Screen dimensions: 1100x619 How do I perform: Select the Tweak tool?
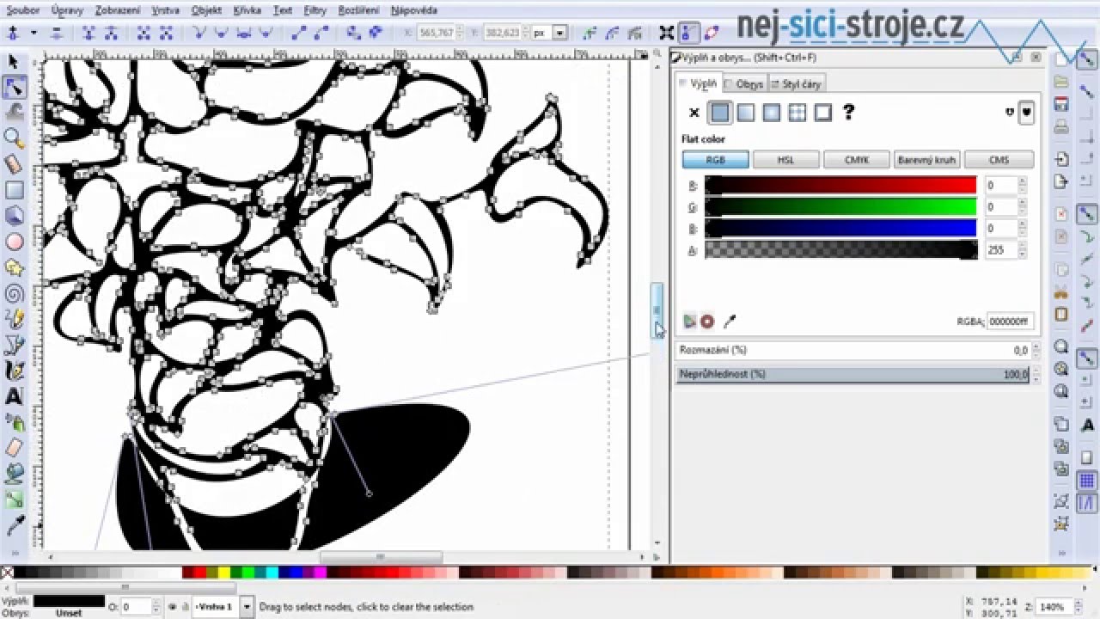pyautogui.click(x=14, y=112)
